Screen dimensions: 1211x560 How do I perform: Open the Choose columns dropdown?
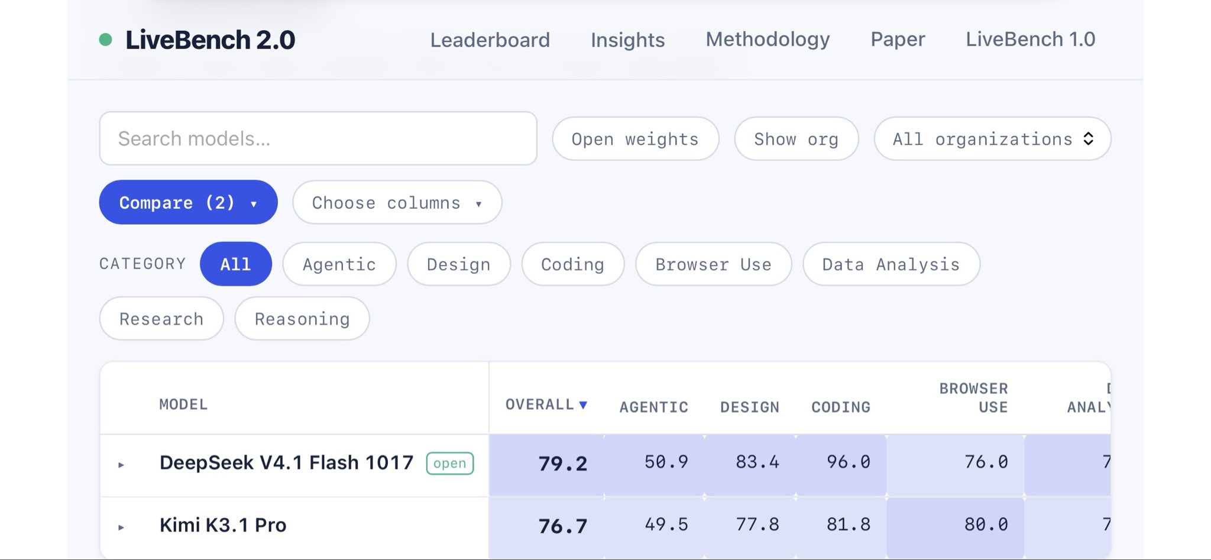[x=397, y=202]
